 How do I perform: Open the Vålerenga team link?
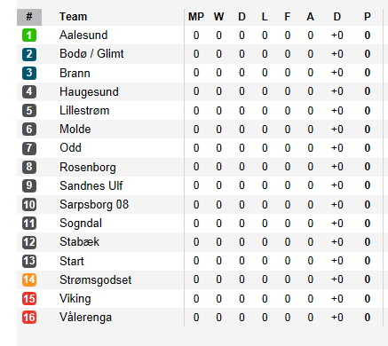click(x=85, y=318)
